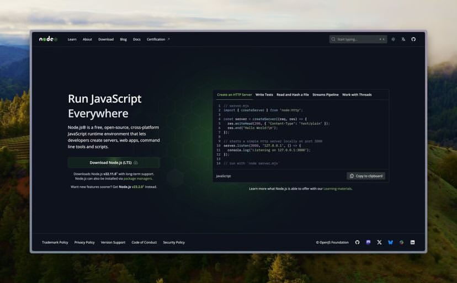Open the Trademark Policy footer link
Screen dimensions: 457x283
pos(55,243)
